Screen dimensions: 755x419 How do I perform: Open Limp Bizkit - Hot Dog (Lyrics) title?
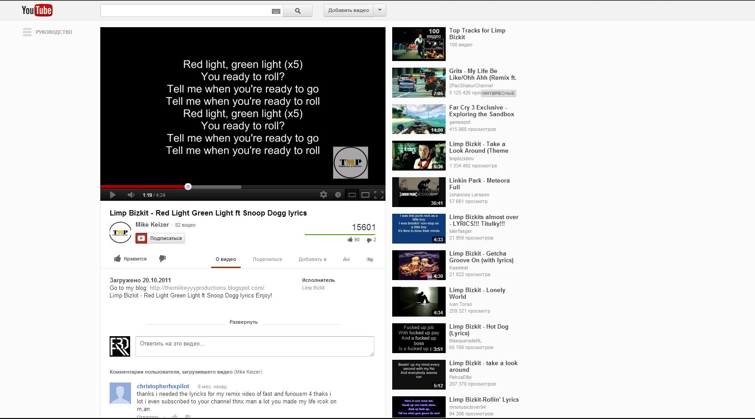point(479,330)
